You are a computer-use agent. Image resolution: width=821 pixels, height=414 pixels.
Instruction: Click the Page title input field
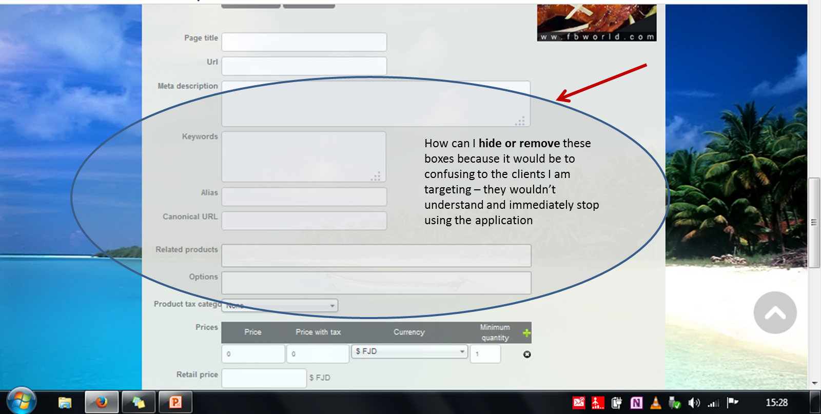coord(304,42)
